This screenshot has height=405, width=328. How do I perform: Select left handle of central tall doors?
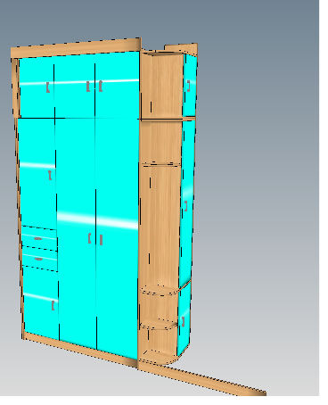pos(90,238)
